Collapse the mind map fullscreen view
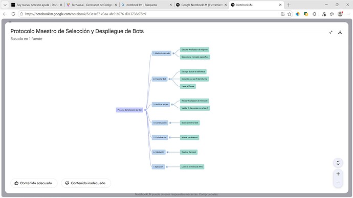 point(330,32)
